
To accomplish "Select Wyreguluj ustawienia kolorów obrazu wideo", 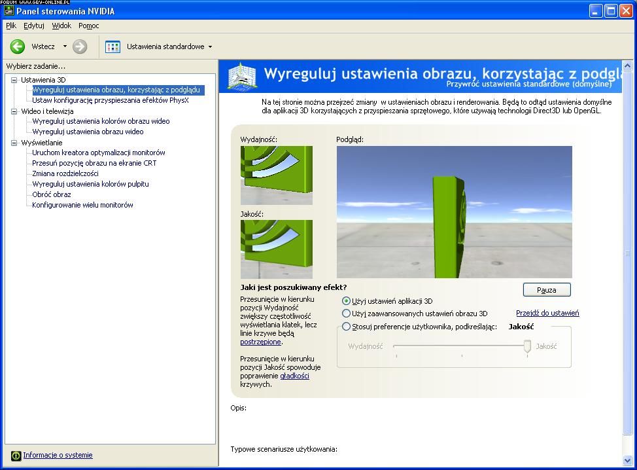I will click(101, 121).
